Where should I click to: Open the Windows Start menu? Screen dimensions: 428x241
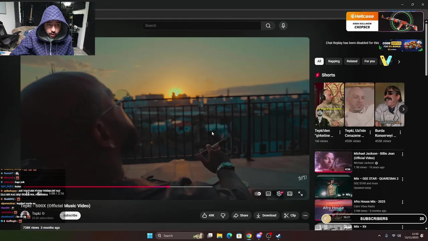[150, 236]
